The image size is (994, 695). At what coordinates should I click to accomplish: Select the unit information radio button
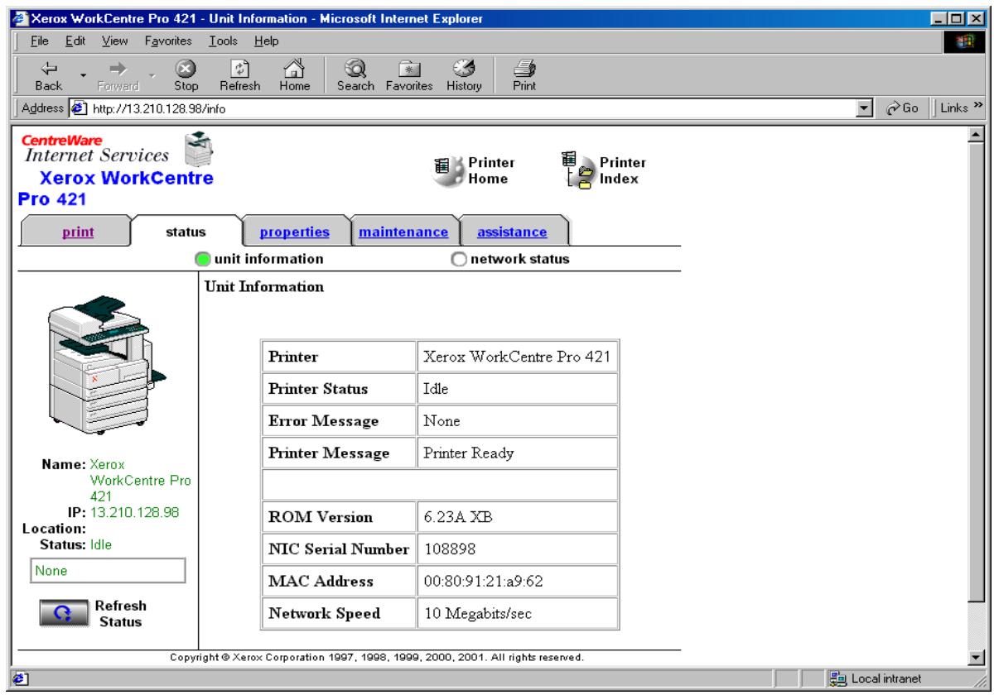point(202,259)
